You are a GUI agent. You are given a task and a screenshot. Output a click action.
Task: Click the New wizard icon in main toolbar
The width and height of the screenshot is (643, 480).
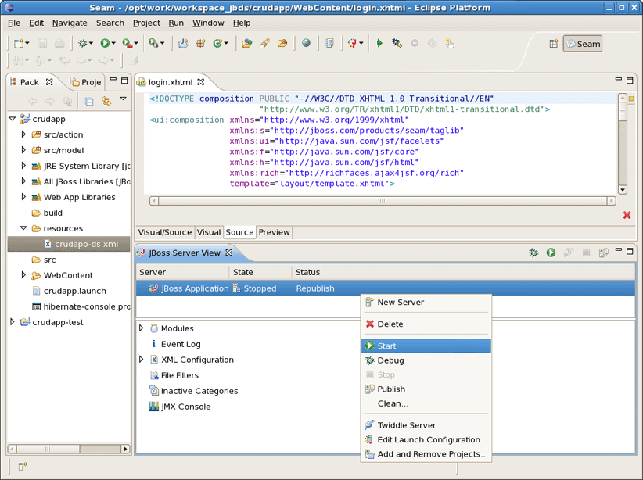pyautogui.click(x=19, y=44)
